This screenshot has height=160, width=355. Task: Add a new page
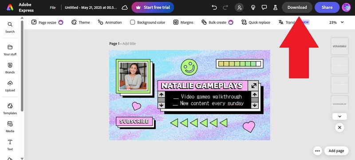click(x=336, y=151)
